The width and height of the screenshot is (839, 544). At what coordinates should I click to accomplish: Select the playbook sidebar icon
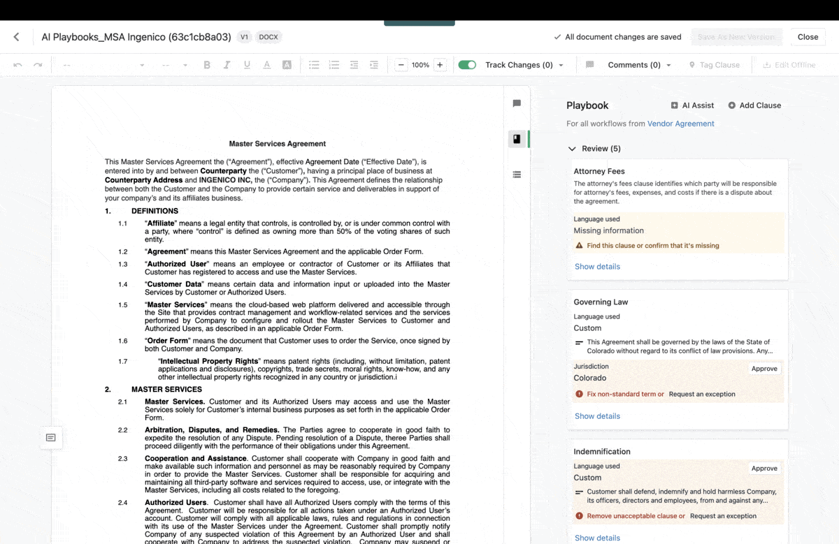coord(517,139)
